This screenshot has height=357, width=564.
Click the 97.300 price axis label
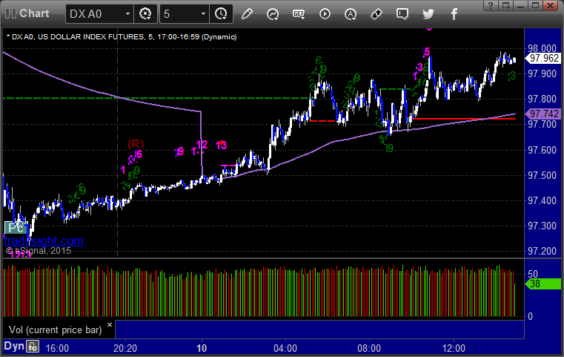(542, 226)
